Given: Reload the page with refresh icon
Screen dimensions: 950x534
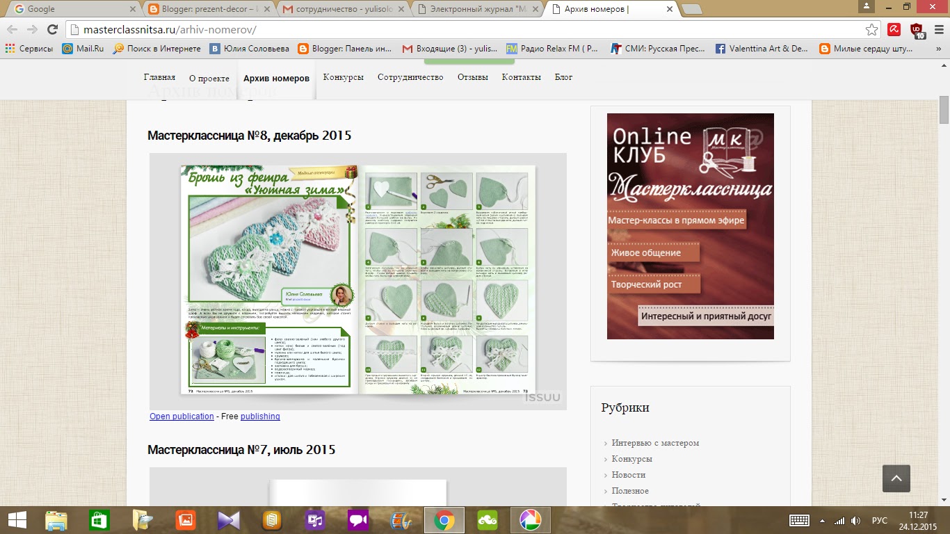Looking at the screenshot, I should click(x=52, y=29).
